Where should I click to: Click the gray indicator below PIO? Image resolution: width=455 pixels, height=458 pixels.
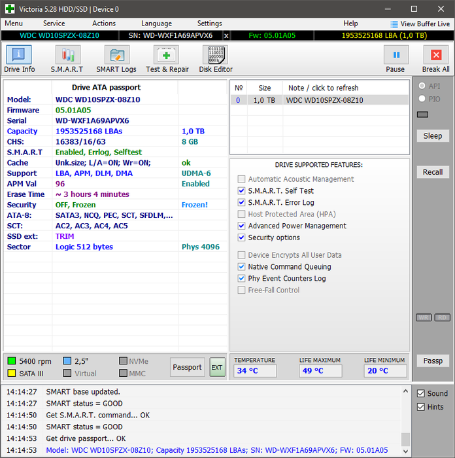[422, 114]
